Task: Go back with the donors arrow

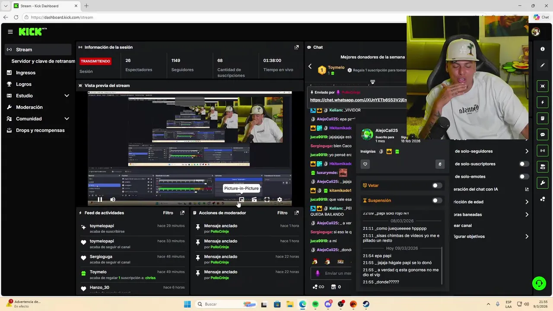Action: click(x=310, y=67)
